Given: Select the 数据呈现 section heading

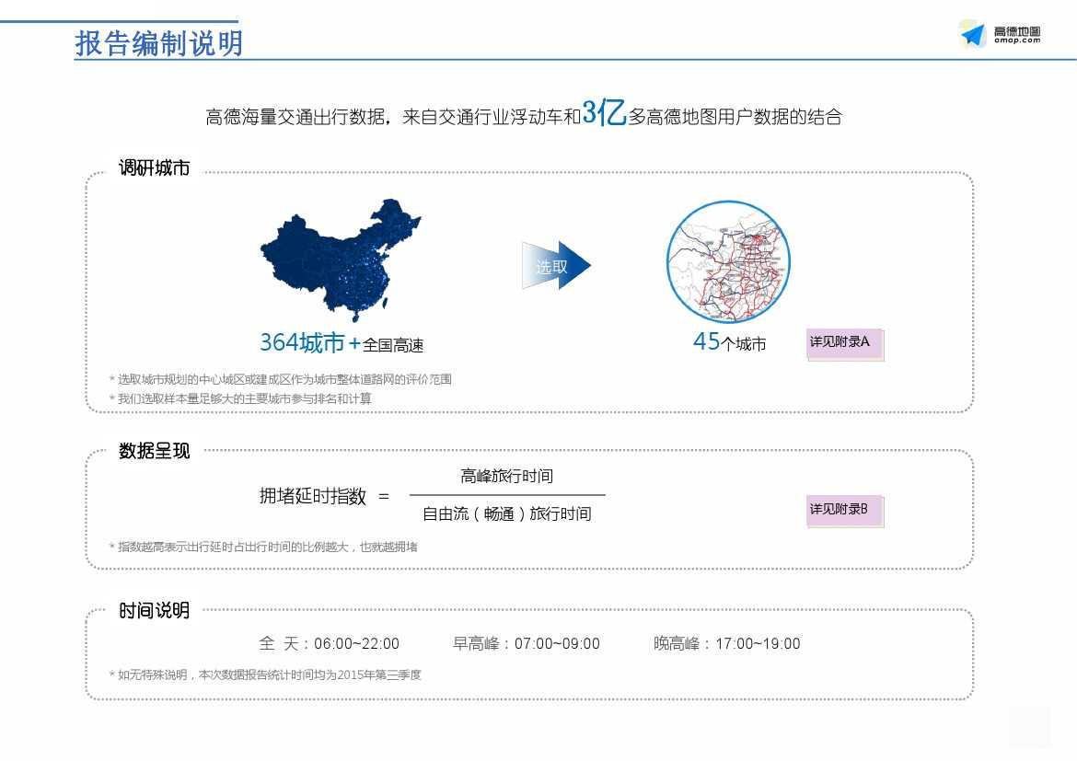Looking at the screenshot, I should [154, 451].
